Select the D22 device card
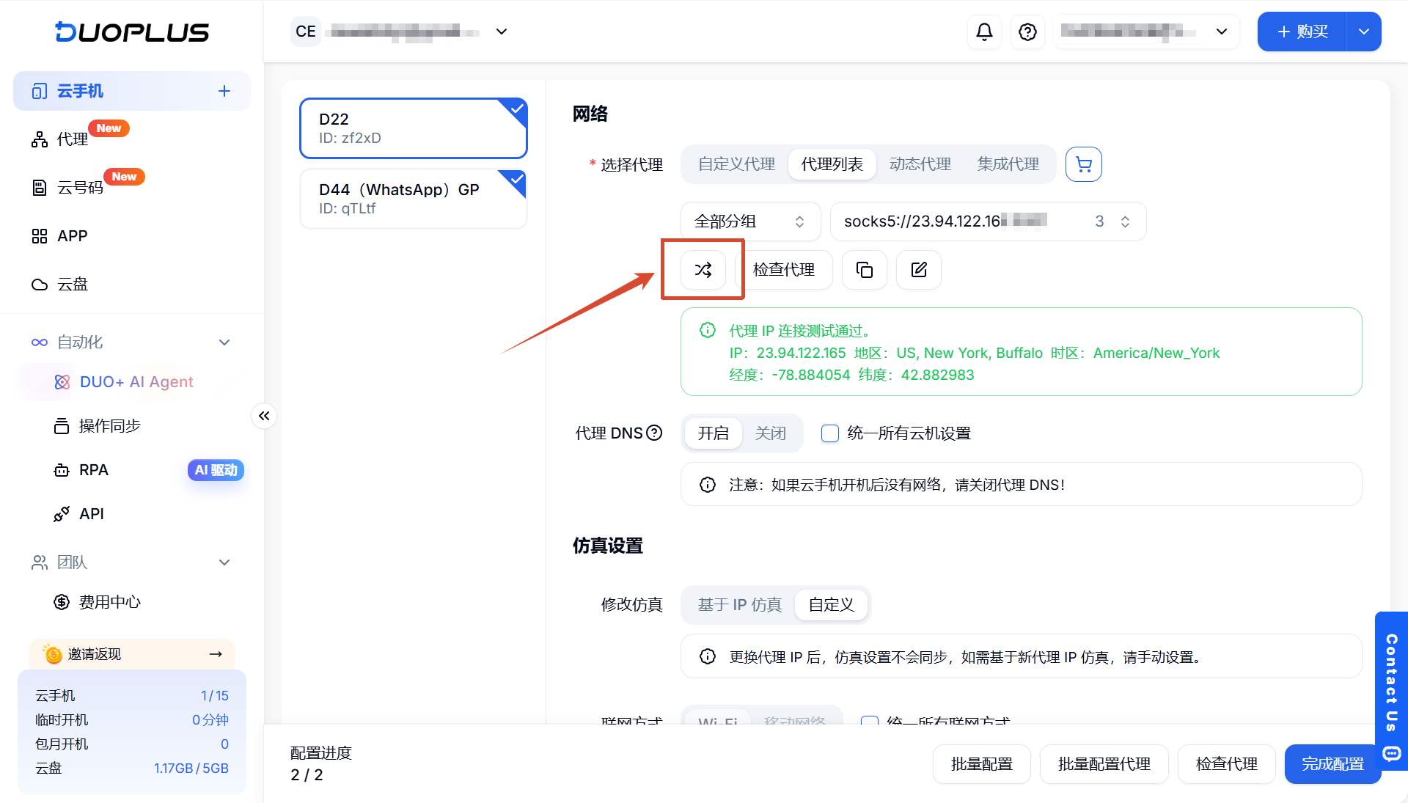1408x803 pixels. (414, 128)
